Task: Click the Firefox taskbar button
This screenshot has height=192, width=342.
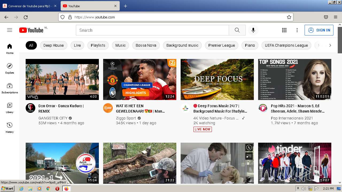Action: (66, 189)
